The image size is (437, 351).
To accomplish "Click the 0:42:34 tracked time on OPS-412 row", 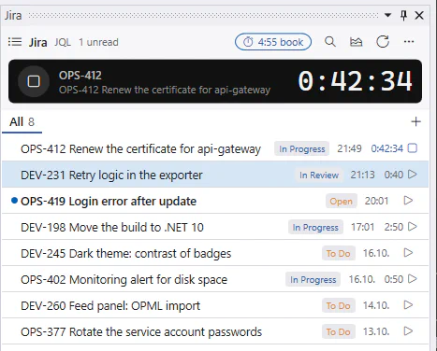I will click(x=386, y=148).
